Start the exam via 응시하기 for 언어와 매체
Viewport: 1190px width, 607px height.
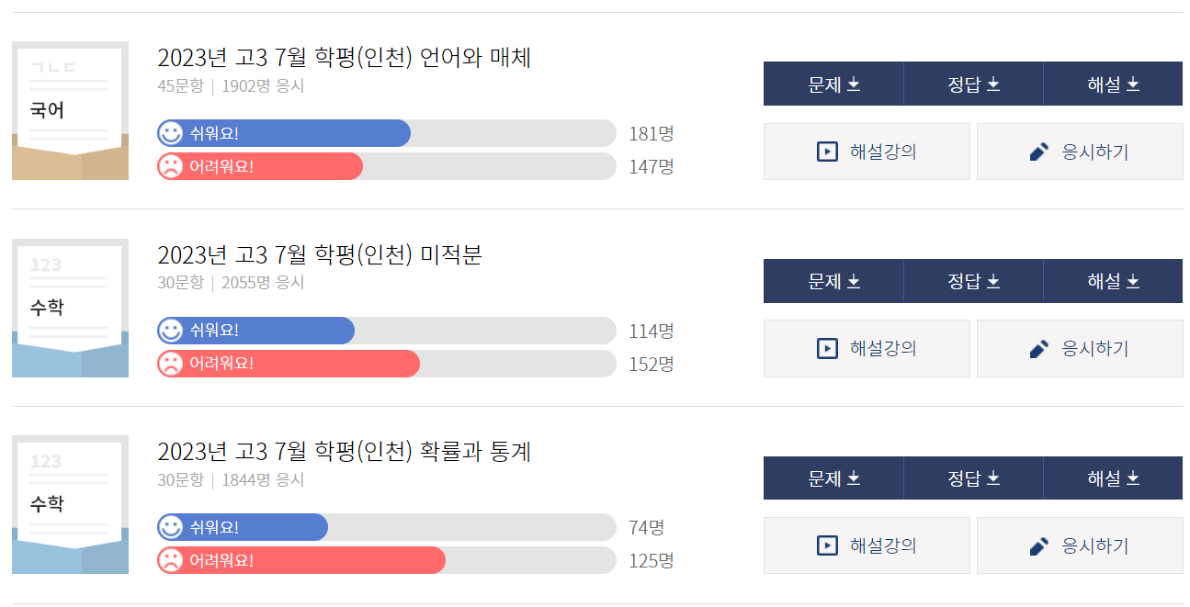[1080, 151]
